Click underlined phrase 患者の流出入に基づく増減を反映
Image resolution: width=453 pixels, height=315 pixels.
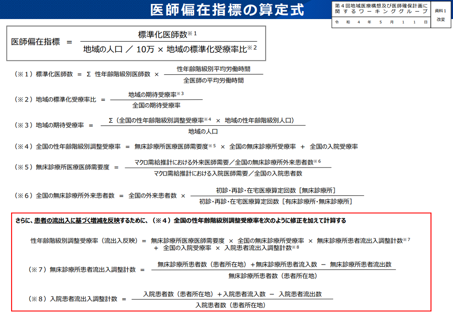click(x=77, y=221)
